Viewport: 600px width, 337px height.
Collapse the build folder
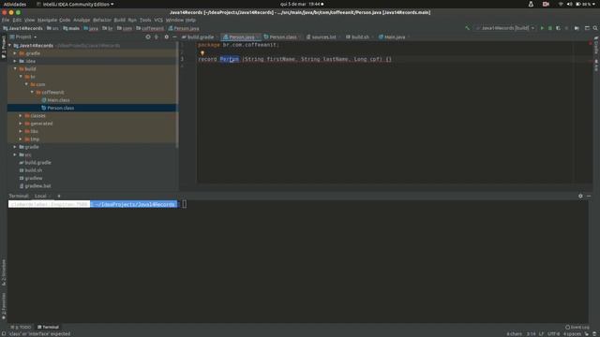[15, 68]
